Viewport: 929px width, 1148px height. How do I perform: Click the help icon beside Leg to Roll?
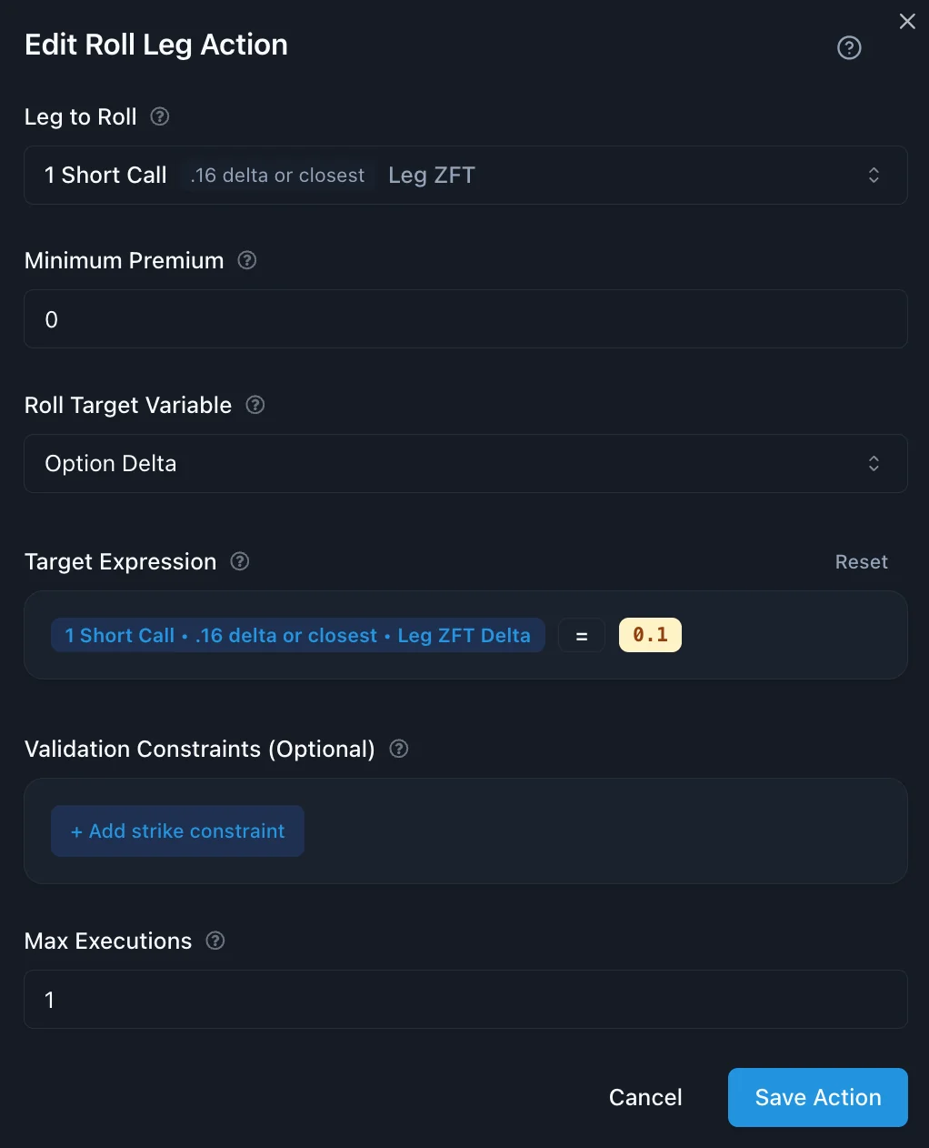160,116
